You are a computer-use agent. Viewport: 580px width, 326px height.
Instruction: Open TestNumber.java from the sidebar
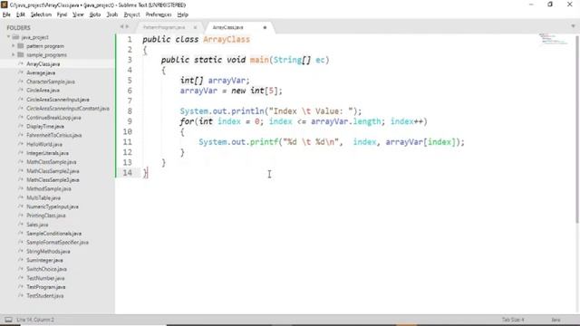(x=45, y=278)
